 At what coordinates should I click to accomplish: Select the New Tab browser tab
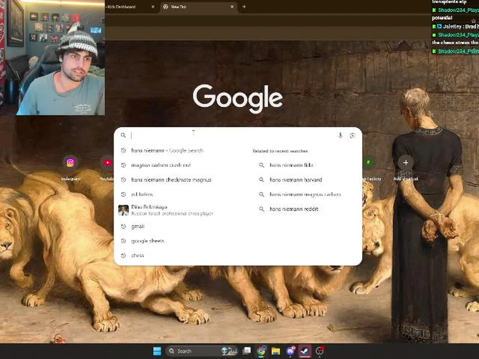[x=199, y=6]
